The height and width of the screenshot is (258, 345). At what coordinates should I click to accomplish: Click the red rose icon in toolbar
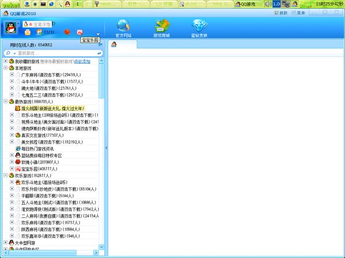tap(67, 32)
